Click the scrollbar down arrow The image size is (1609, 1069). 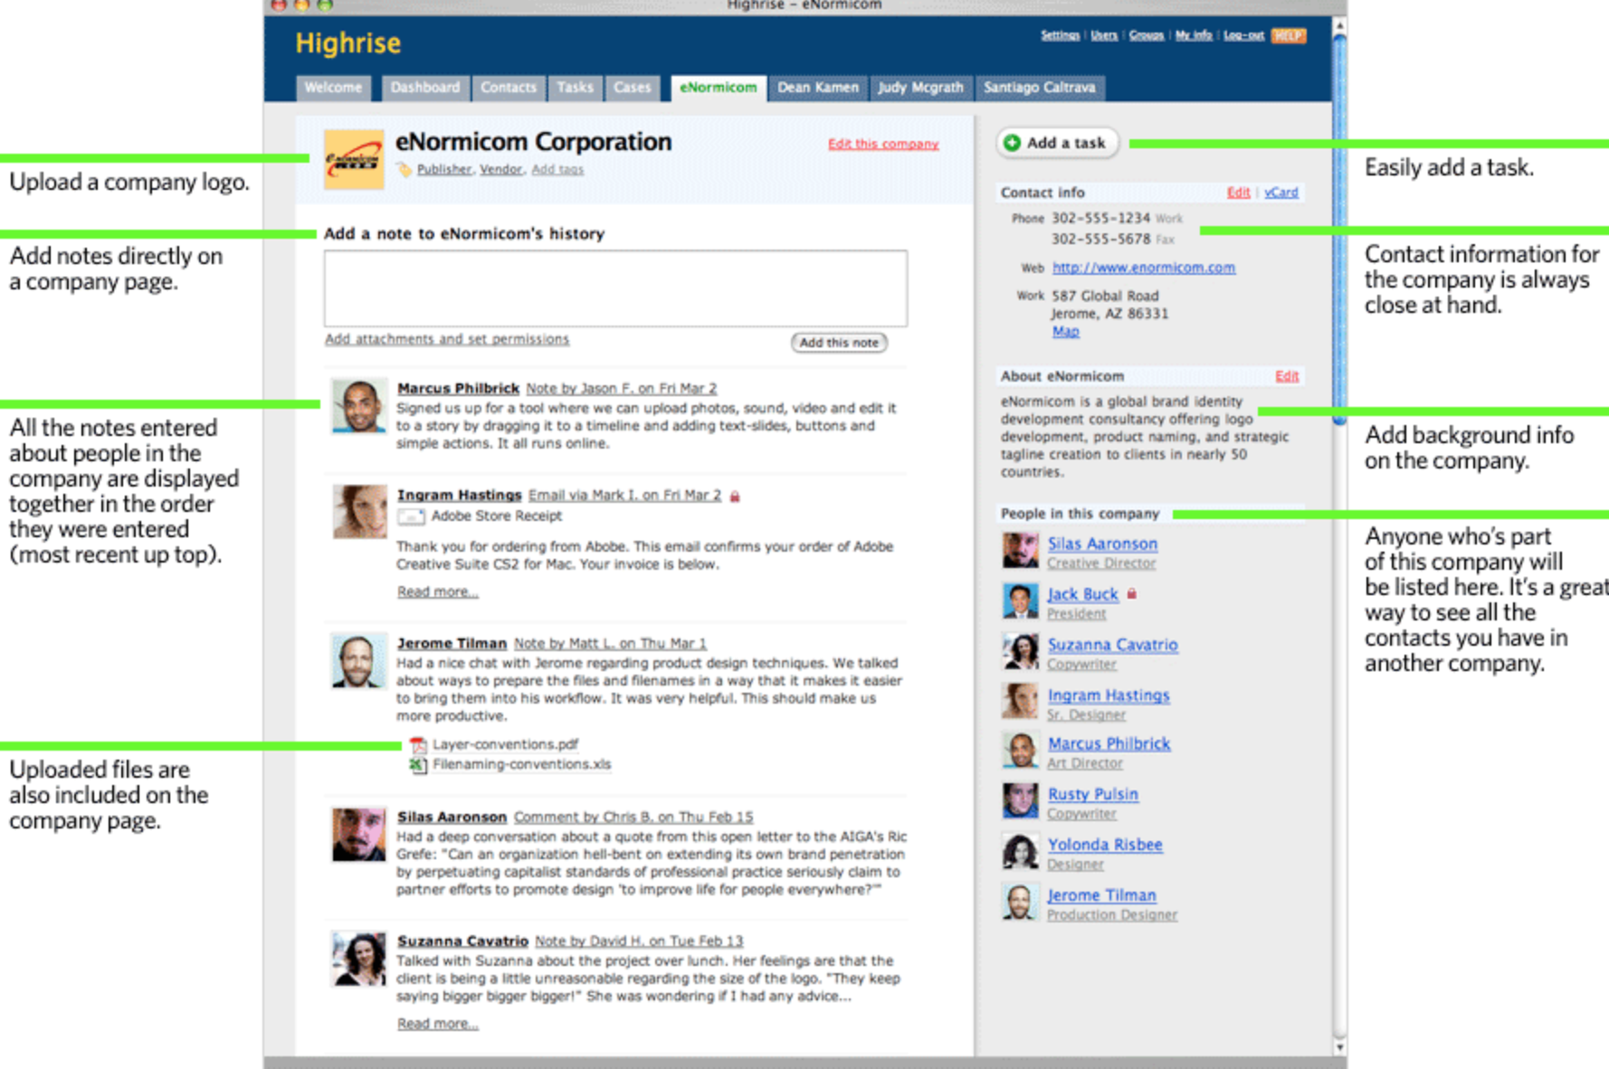point(1339,1047)
